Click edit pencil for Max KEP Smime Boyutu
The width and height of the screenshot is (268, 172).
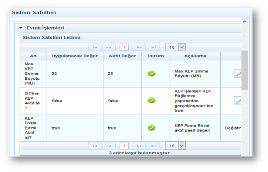tap(238, 73)
